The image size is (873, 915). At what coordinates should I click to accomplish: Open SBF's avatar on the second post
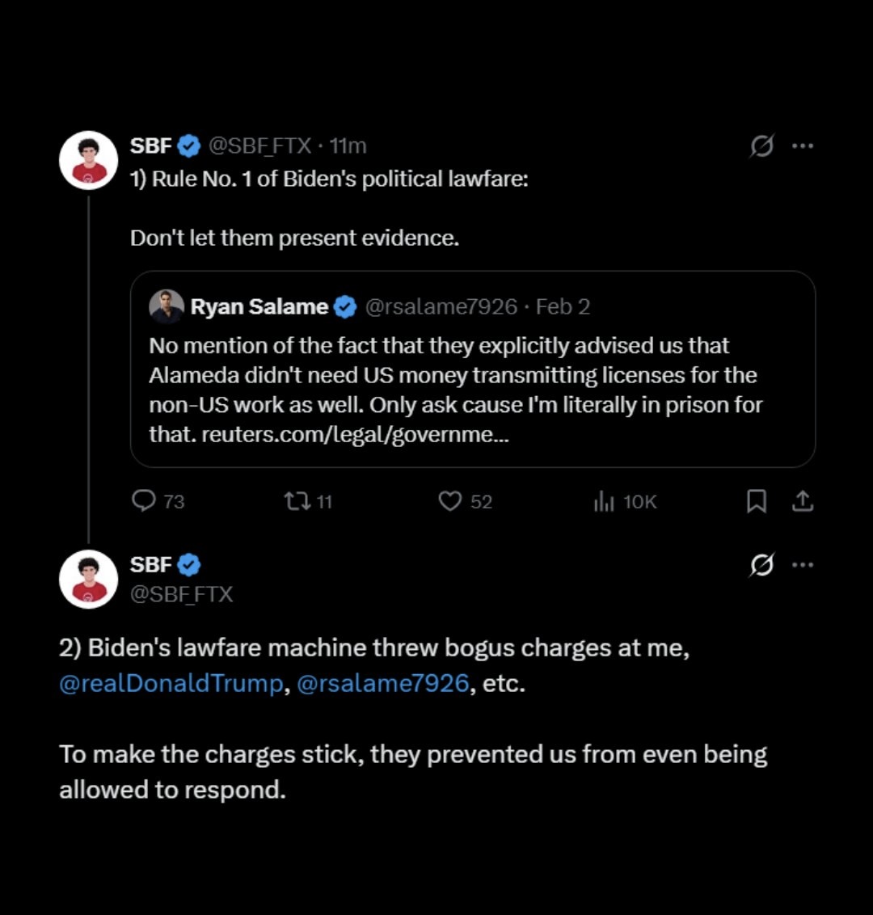point(89,580)
